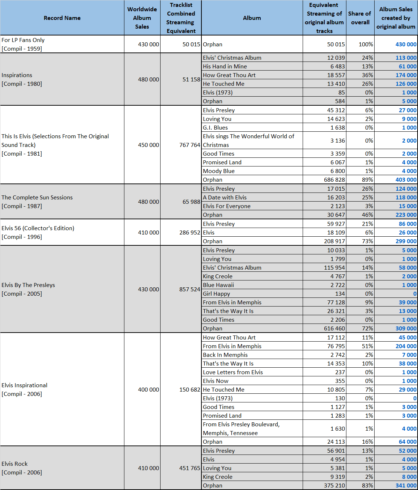This screenshot has height=490, width=418.
Task: Click the 115 954 streaming value
Action: (324, 267)
